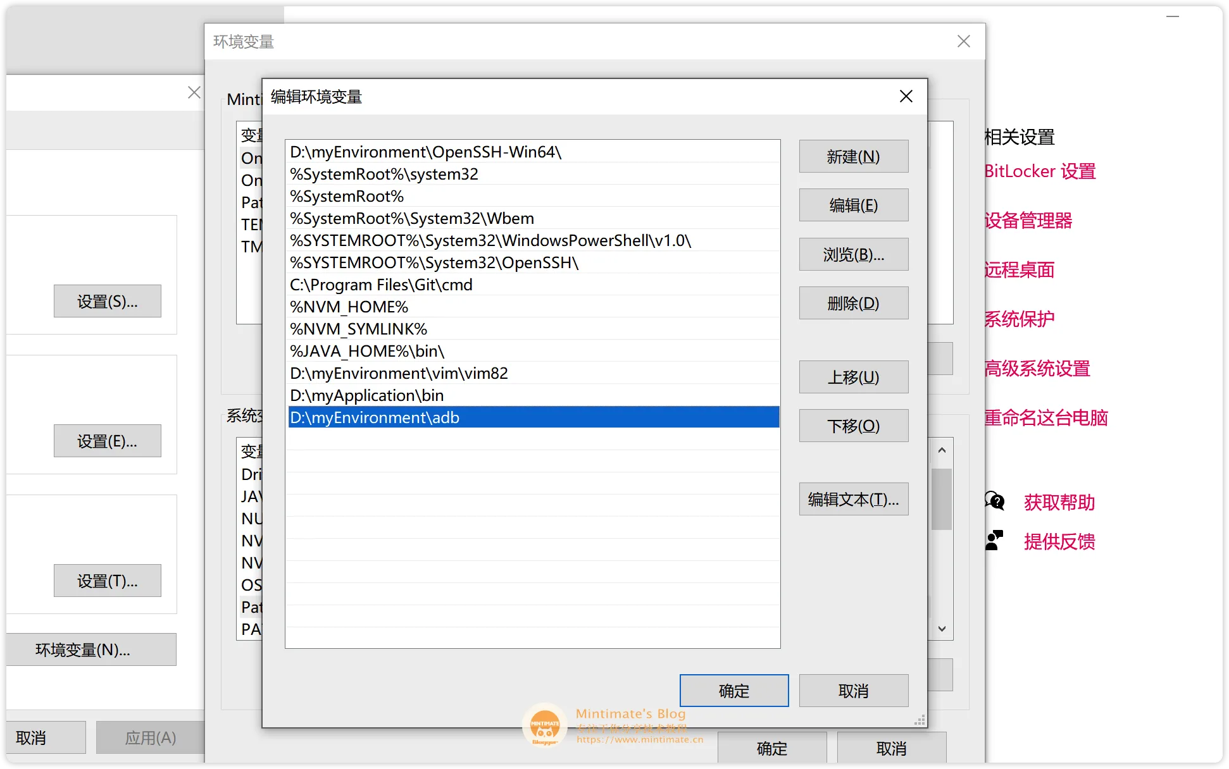This screenshot has width=1229, height=769.
Task: Click 确定 to confirm changes
Action: (x=733, y=691)
